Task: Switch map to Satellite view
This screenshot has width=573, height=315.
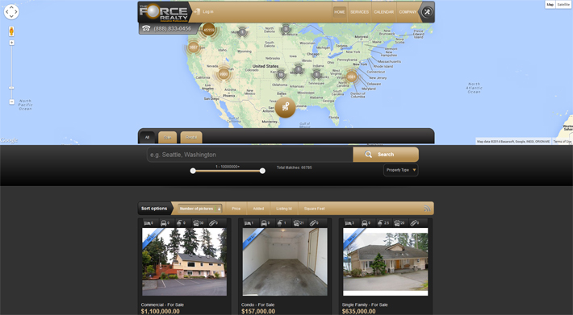Action: 564,4
